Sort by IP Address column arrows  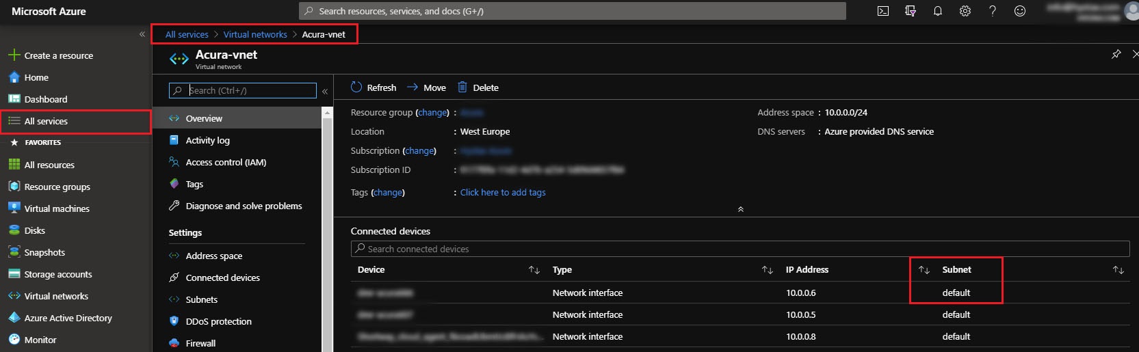(x=924, y=270)
